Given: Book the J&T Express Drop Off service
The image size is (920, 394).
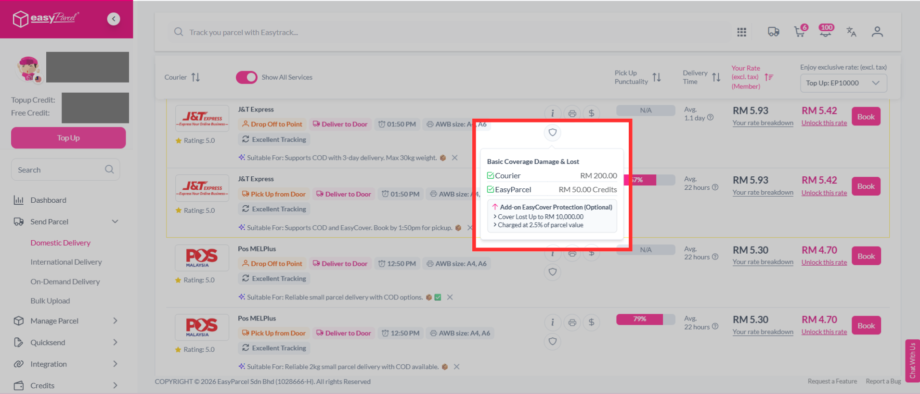Looking at the screenshot, I should [x=866, y=116].
